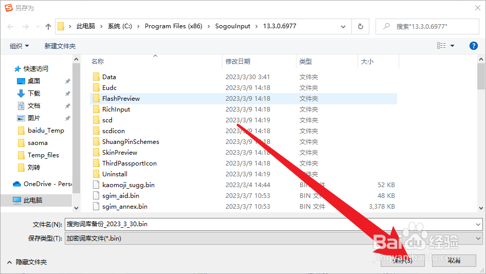Sort by 类型 column header
The height and width of the screenshot is (274, 486).
[305, 62]
